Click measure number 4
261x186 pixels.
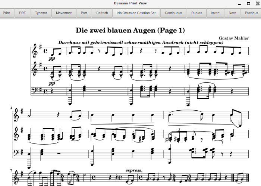click(11, 108)
